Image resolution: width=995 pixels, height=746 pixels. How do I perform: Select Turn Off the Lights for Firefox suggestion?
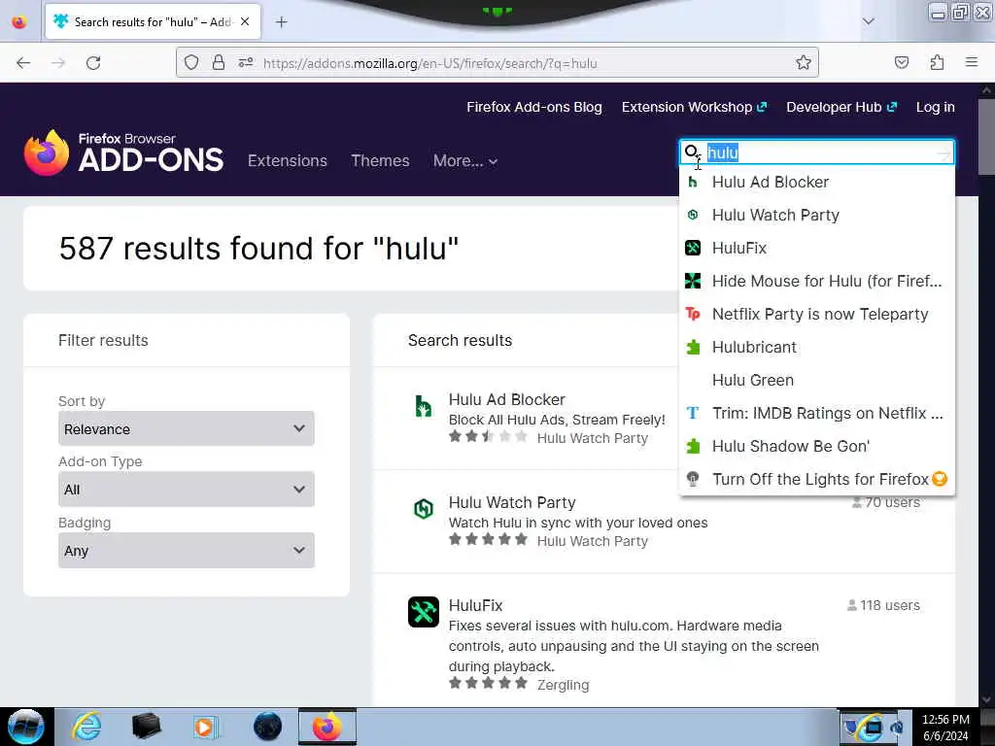click(816, 479)
